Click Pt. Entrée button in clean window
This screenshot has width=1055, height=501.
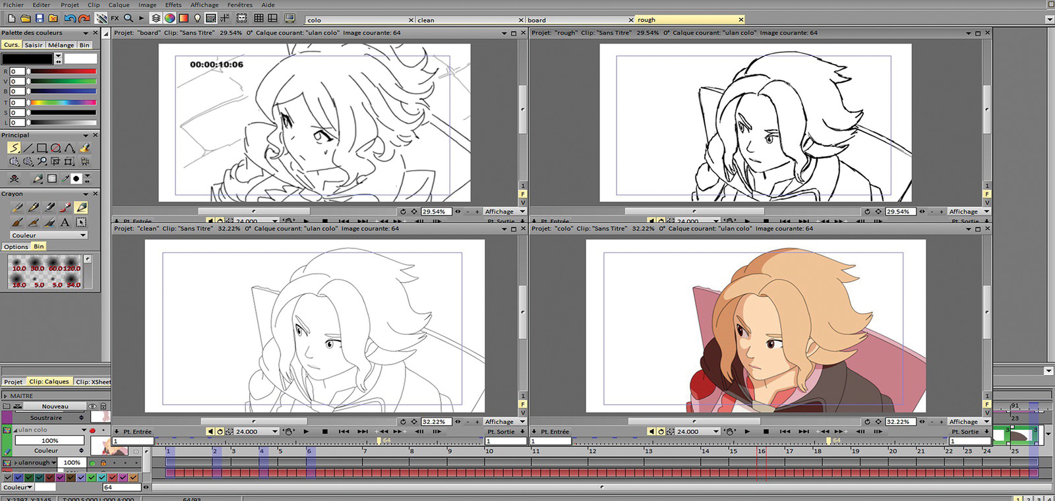click(x=137, y=432)
